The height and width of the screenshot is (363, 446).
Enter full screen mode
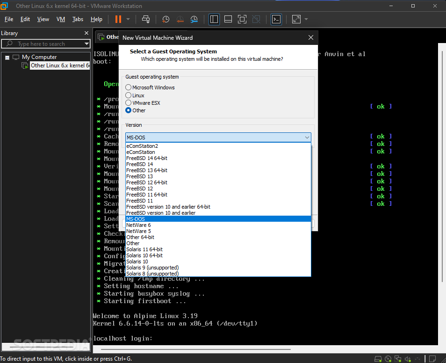242,19
